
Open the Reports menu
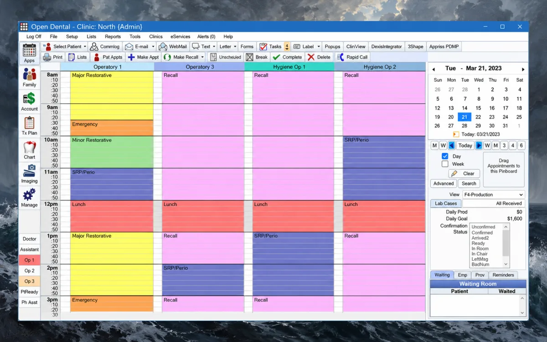pyautogui.click(x=113, y=36)
